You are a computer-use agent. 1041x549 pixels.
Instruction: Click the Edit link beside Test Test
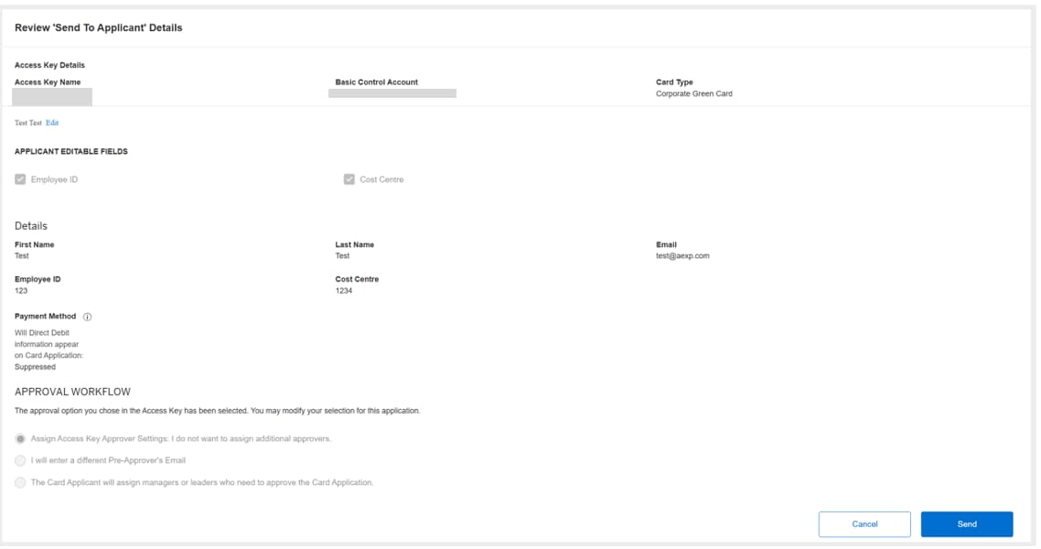click(51, 124)
